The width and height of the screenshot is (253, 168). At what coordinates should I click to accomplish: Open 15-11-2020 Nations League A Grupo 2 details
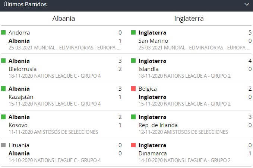pos(184,104)
